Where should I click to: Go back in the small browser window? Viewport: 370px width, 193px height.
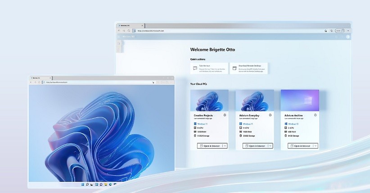coord(31,83)
